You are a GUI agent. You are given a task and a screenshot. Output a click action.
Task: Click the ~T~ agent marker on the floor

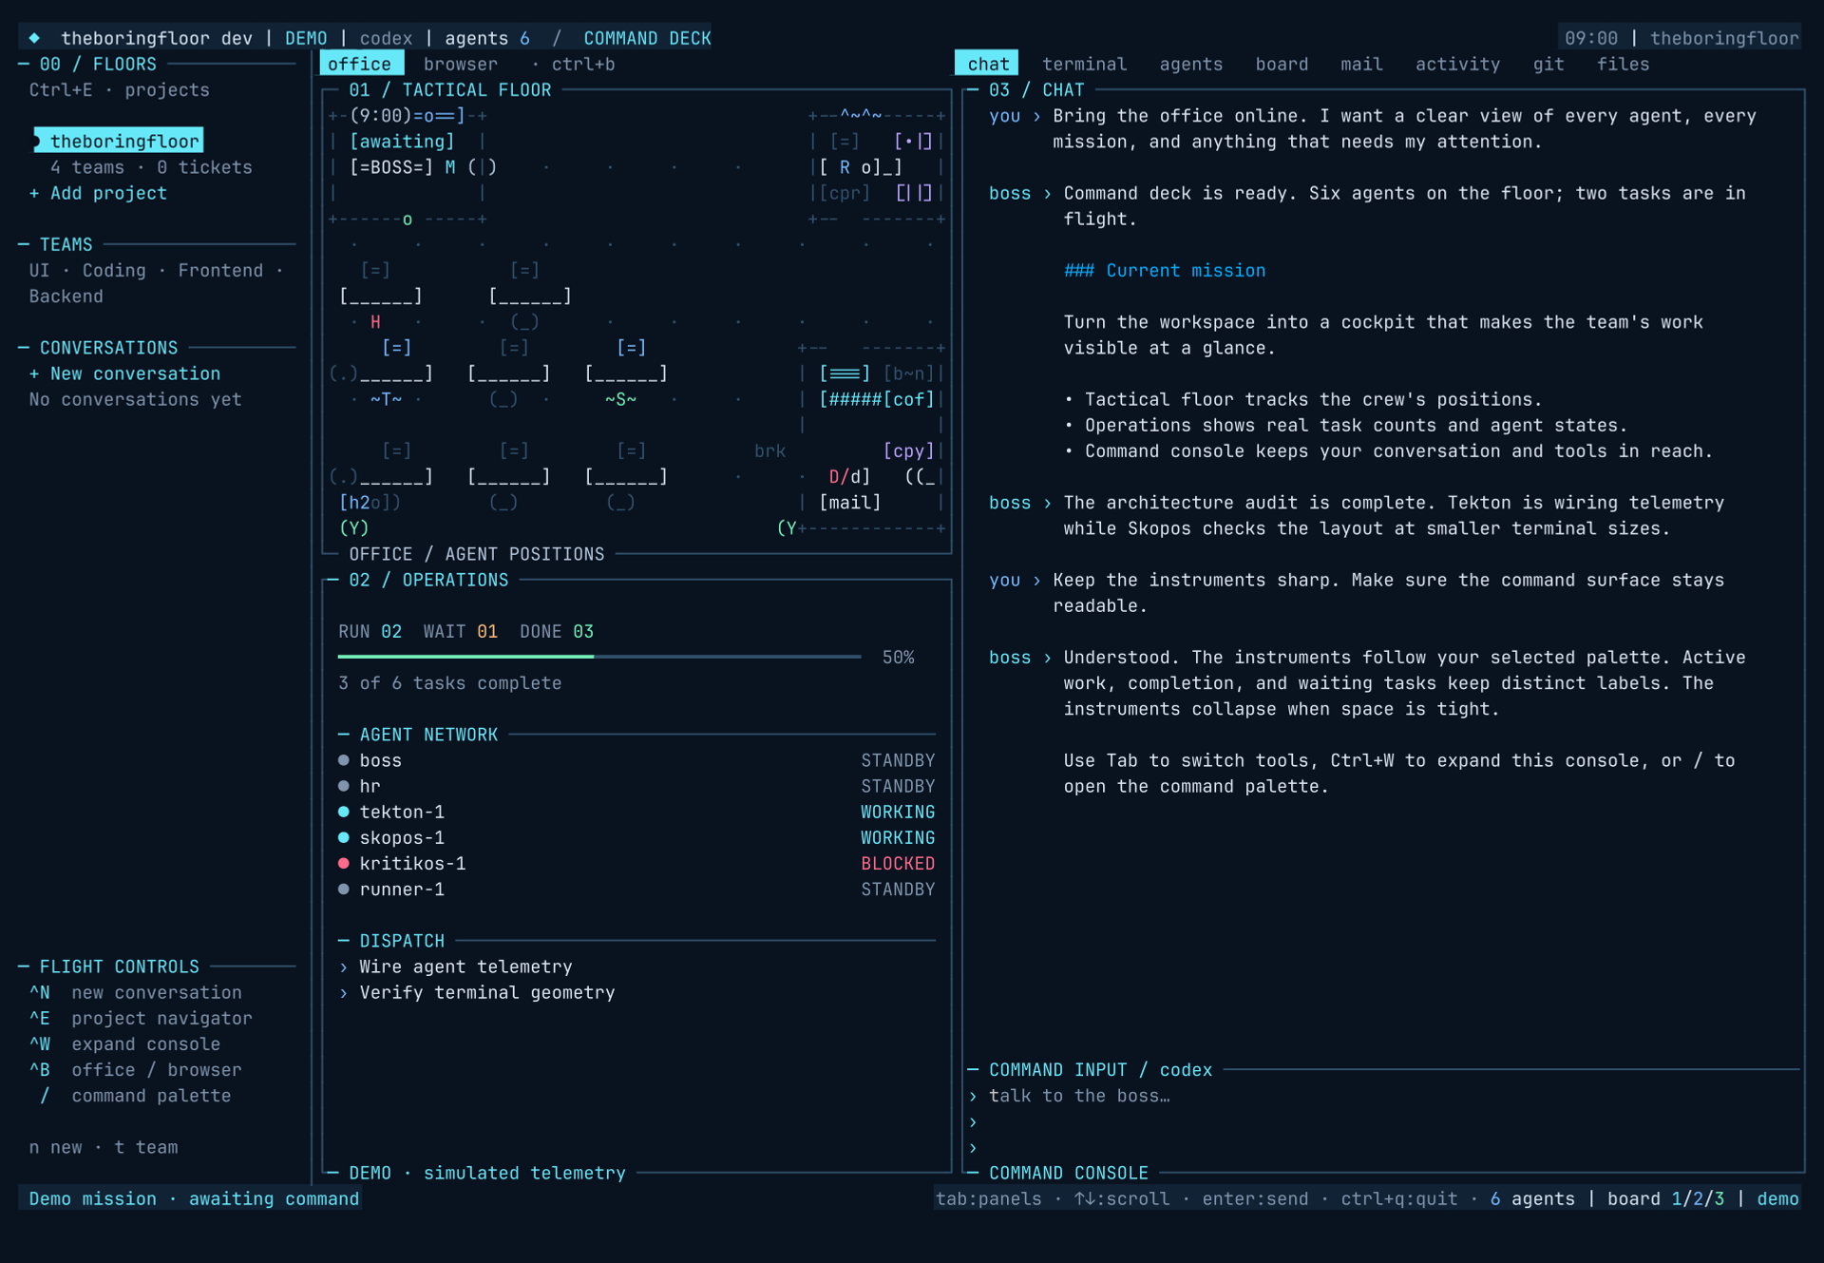point(386,399)
